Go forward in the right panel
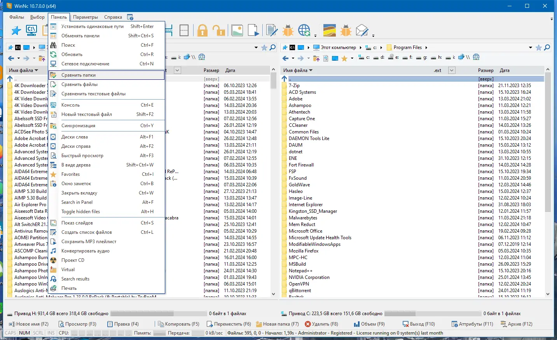This screenshot has height=340, width=557. tap(300, 58)
